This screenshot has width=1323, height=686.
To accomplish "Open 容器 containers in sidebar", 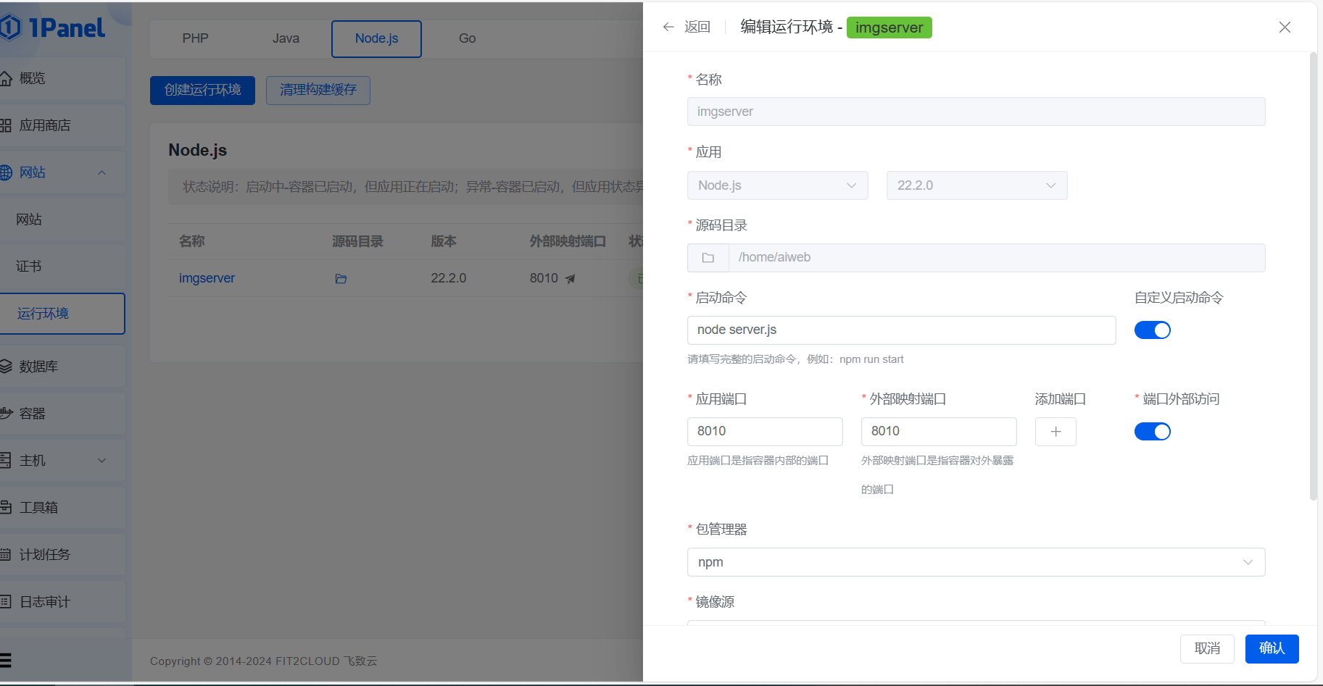I will click(x=62, y=414).
